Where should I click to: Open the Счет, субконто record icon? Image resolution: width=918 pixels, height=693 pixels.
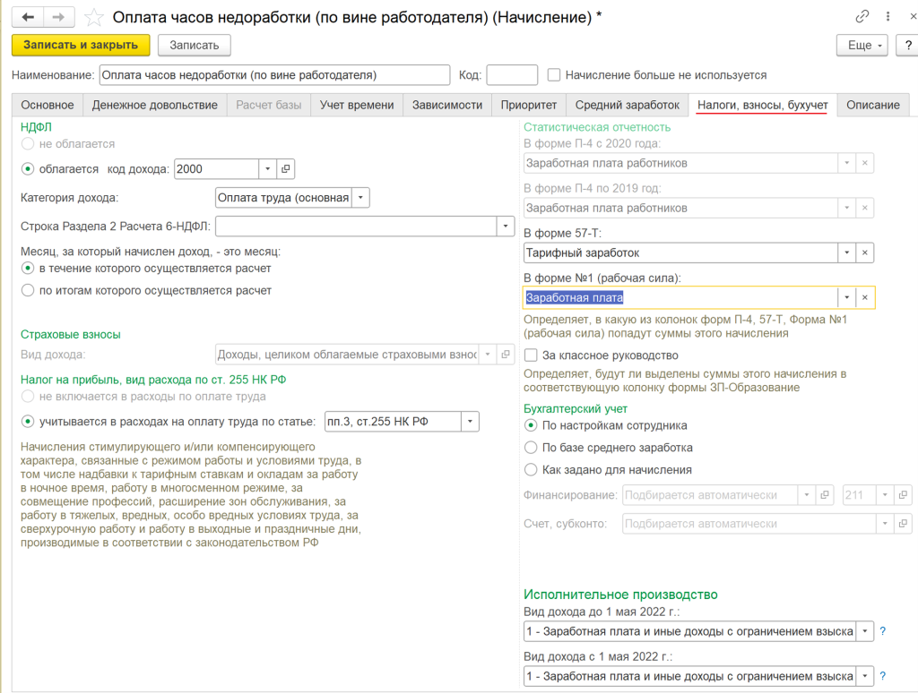903,524
